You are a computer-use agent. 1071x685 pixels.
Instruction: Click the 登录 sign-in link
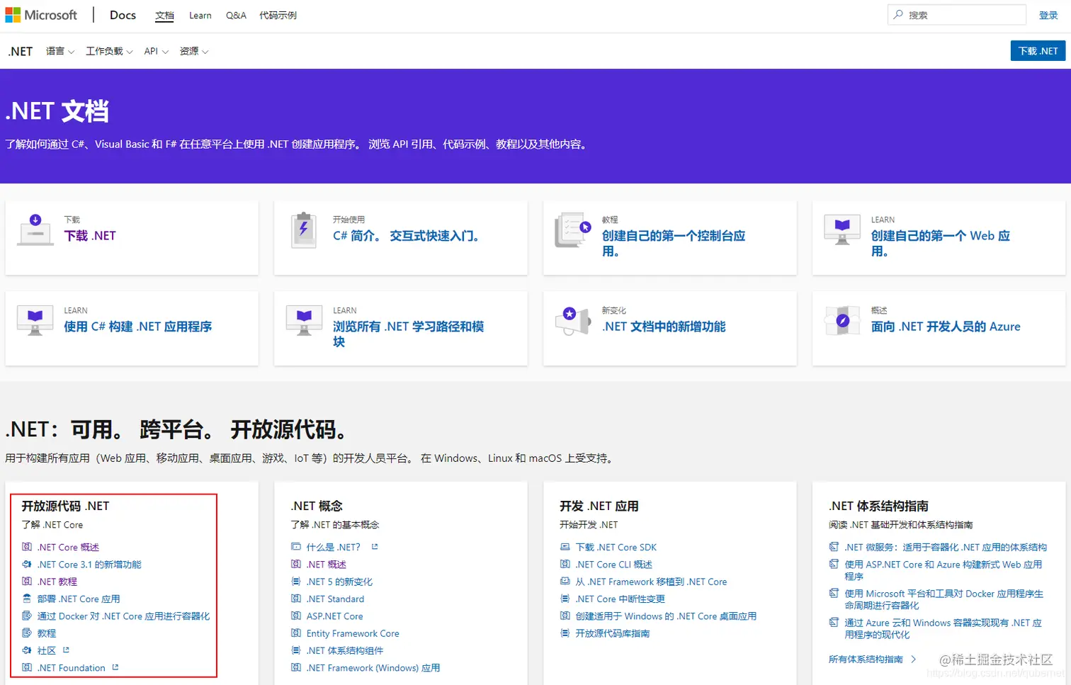coord(1048,15)
